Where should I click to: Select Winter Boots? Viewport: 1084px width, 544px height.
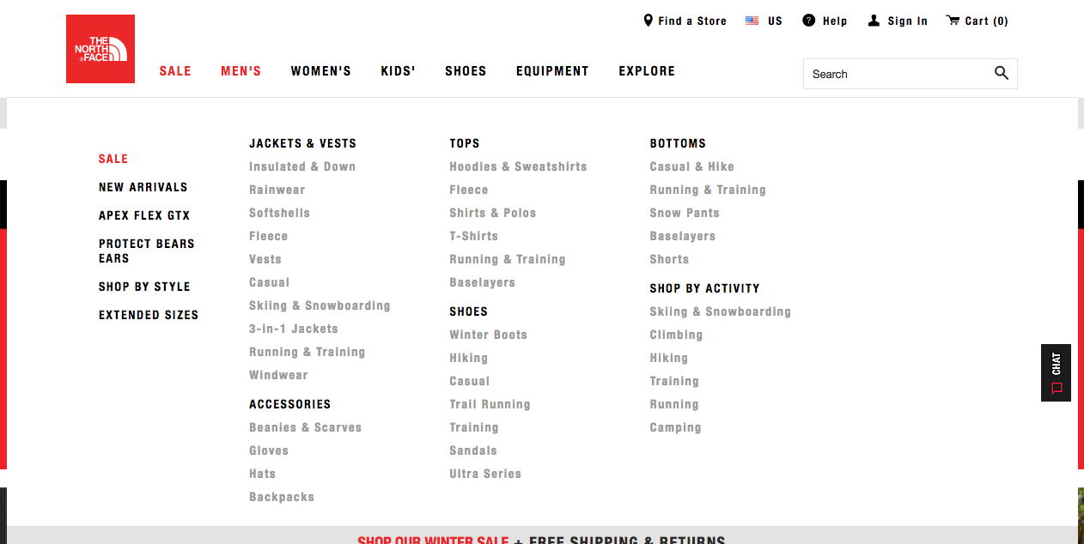(x=489, y=335)
